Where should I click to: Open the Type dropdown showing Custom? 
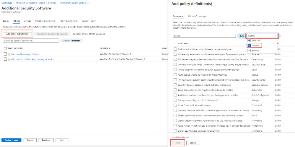(x=262, y=36)
